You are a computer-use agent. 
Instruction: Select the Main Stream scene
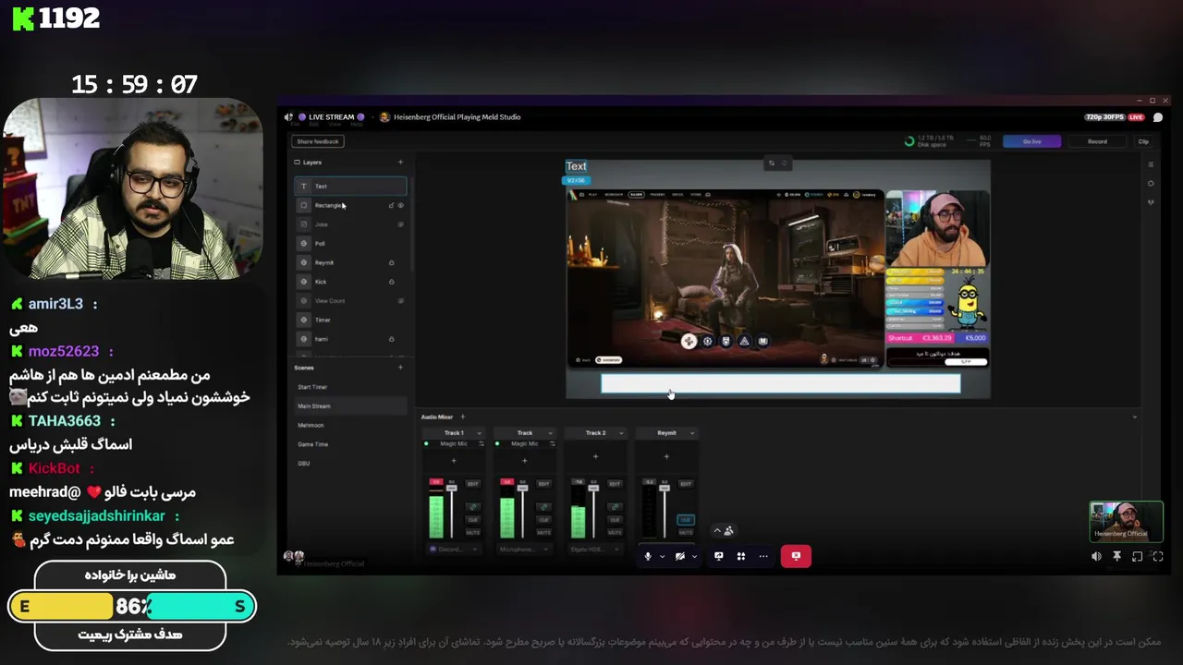350,406
